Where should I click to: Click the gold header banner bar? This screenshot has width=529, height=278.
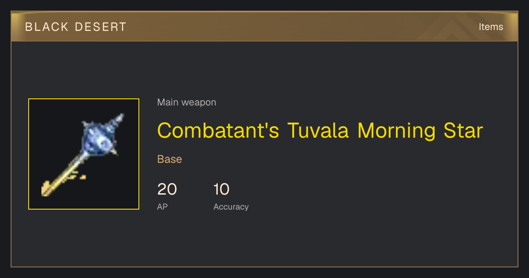pyautogui.click(x=264, y=26)
